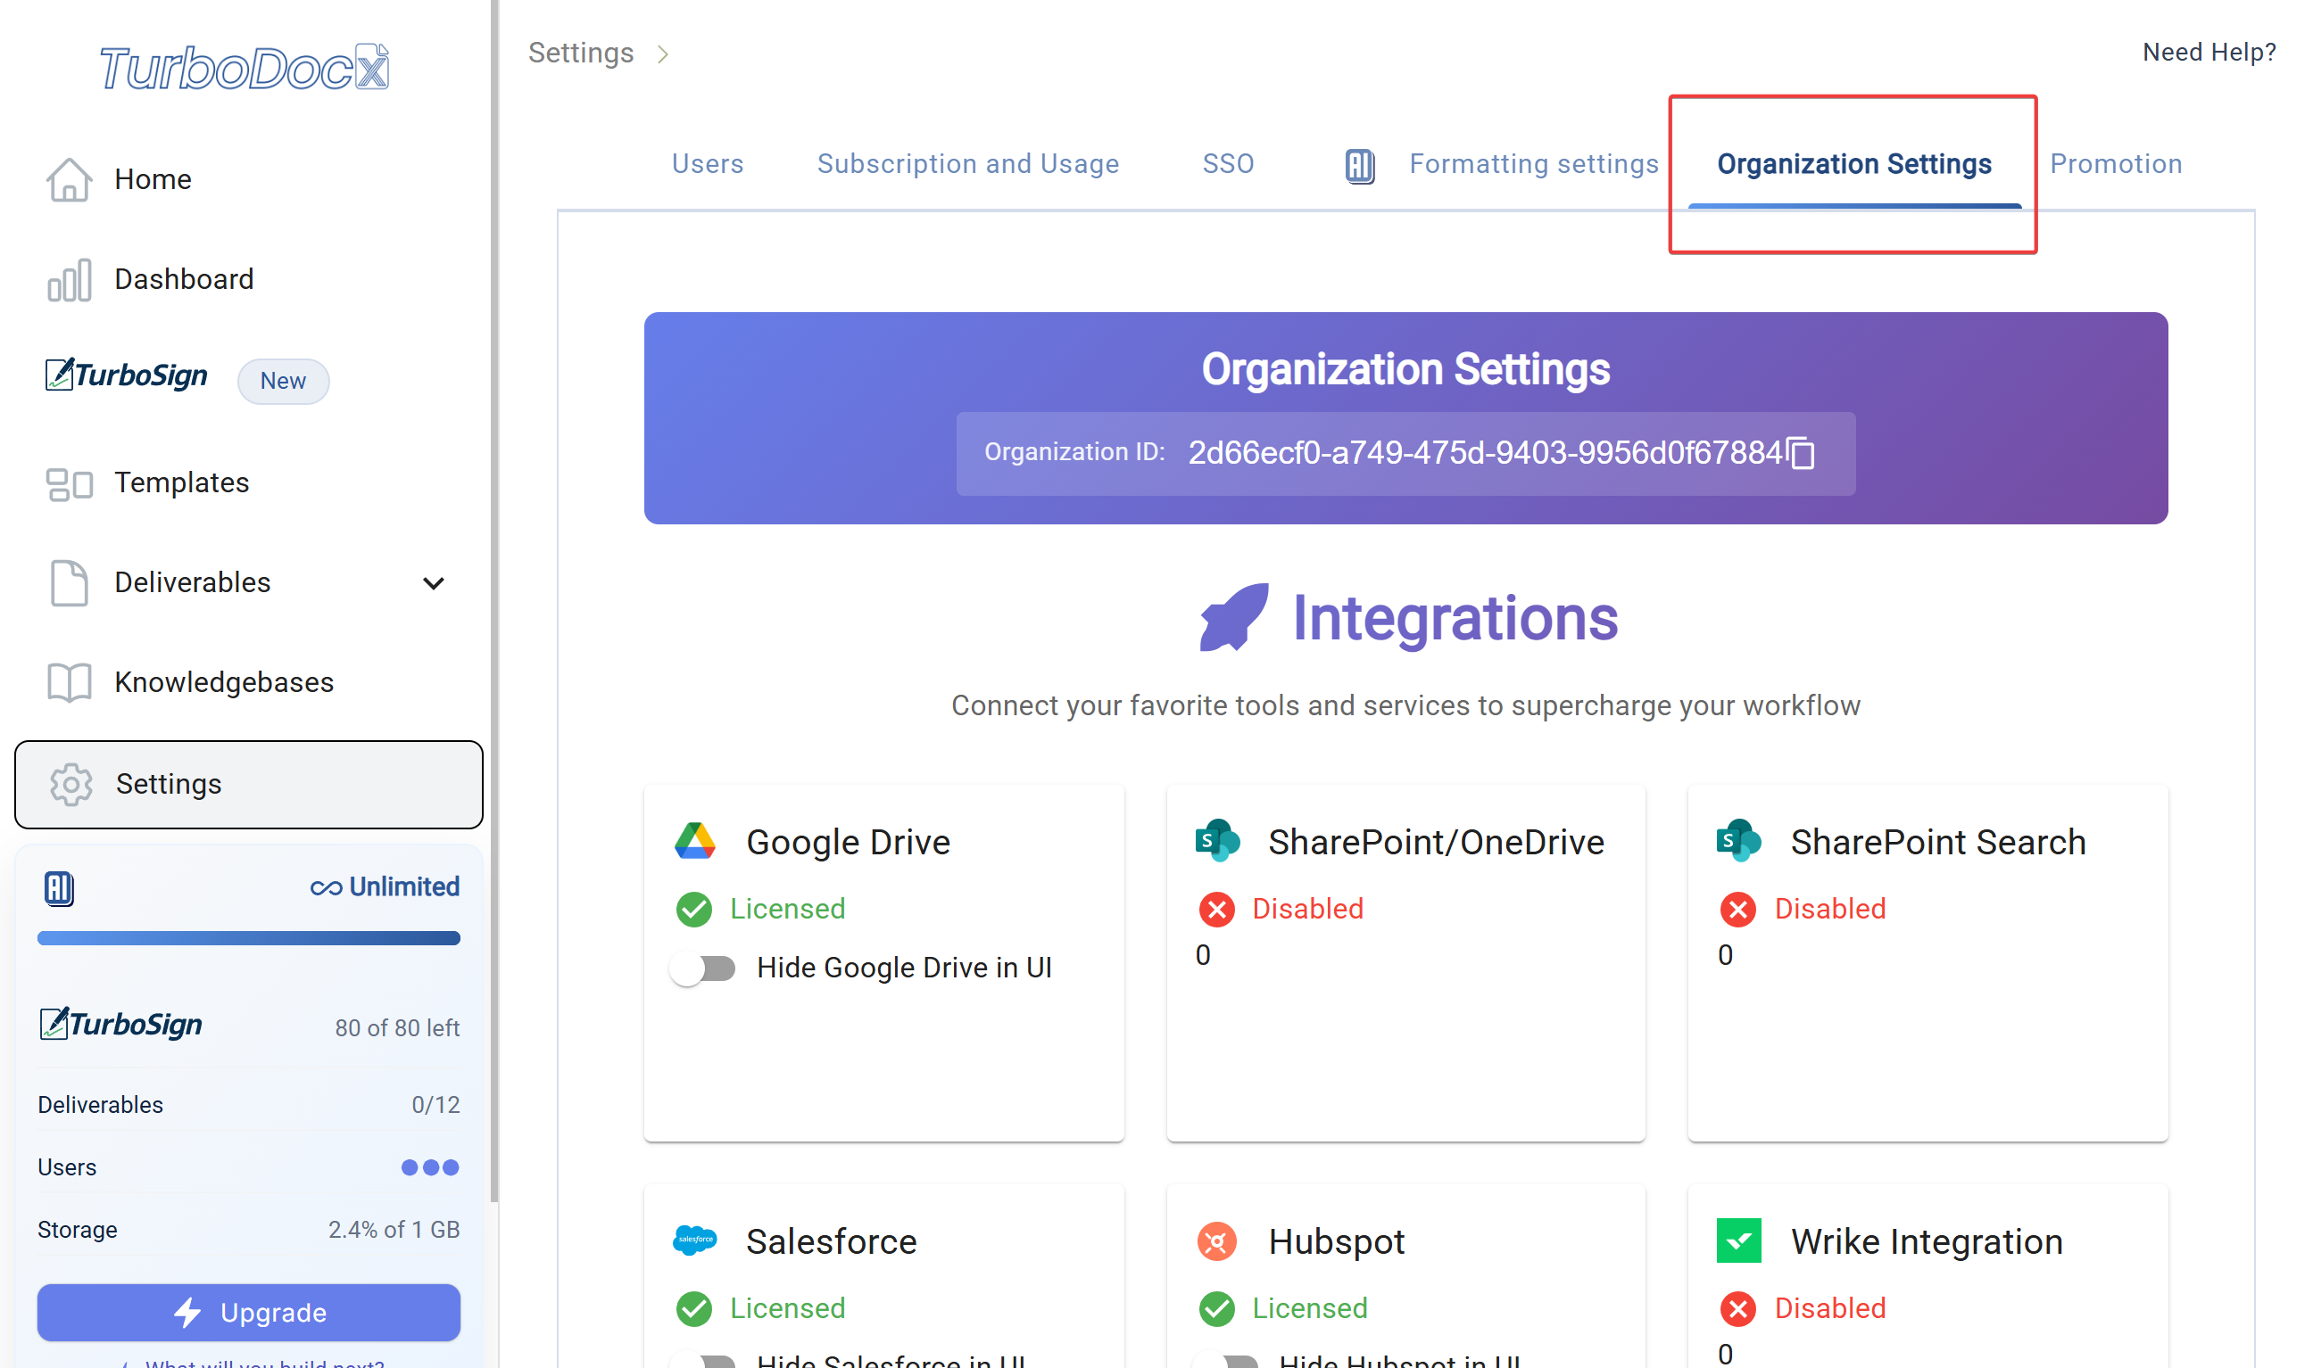The image size is (2313, 1368).
Task: Switch to the Users tab
Action: click(708, 164)
